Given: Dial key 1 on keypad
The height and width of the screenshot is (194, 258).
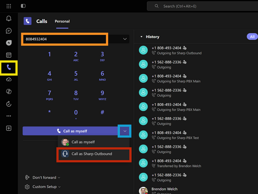Looking at the screenshot, I should [x=49, y=55].
